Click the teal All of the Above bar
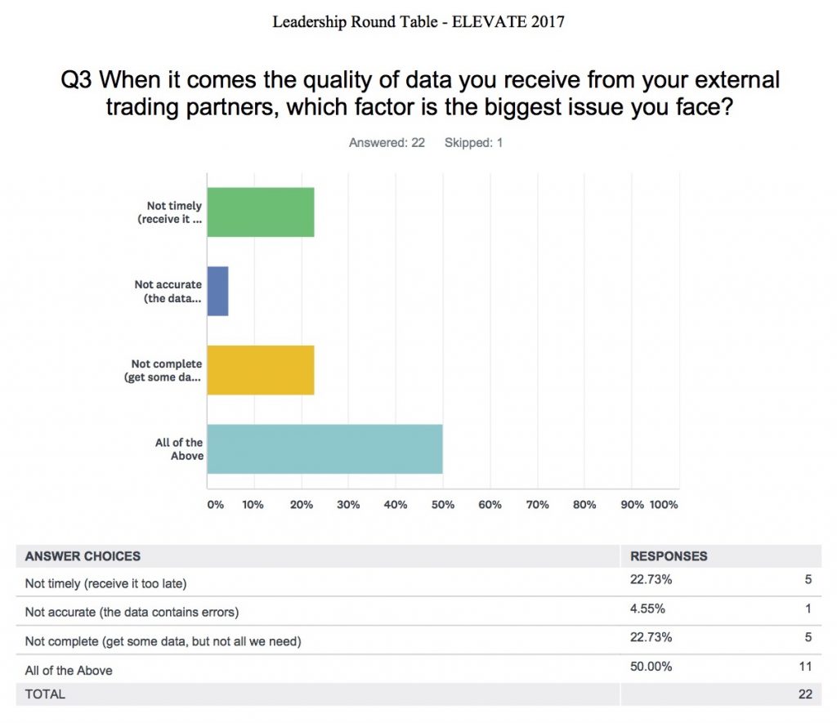The height and width of the screenshot is (723, 837). pyautogui.click(x=325, y=449)
